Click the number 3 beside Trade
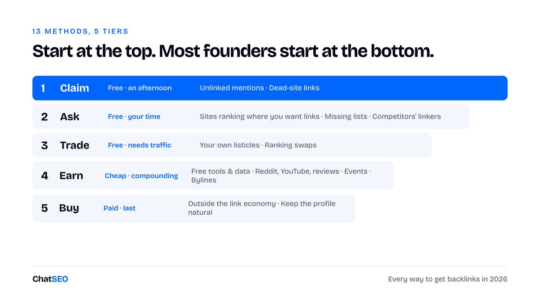The height and width of the screenshot is (303, 540). 44,145
